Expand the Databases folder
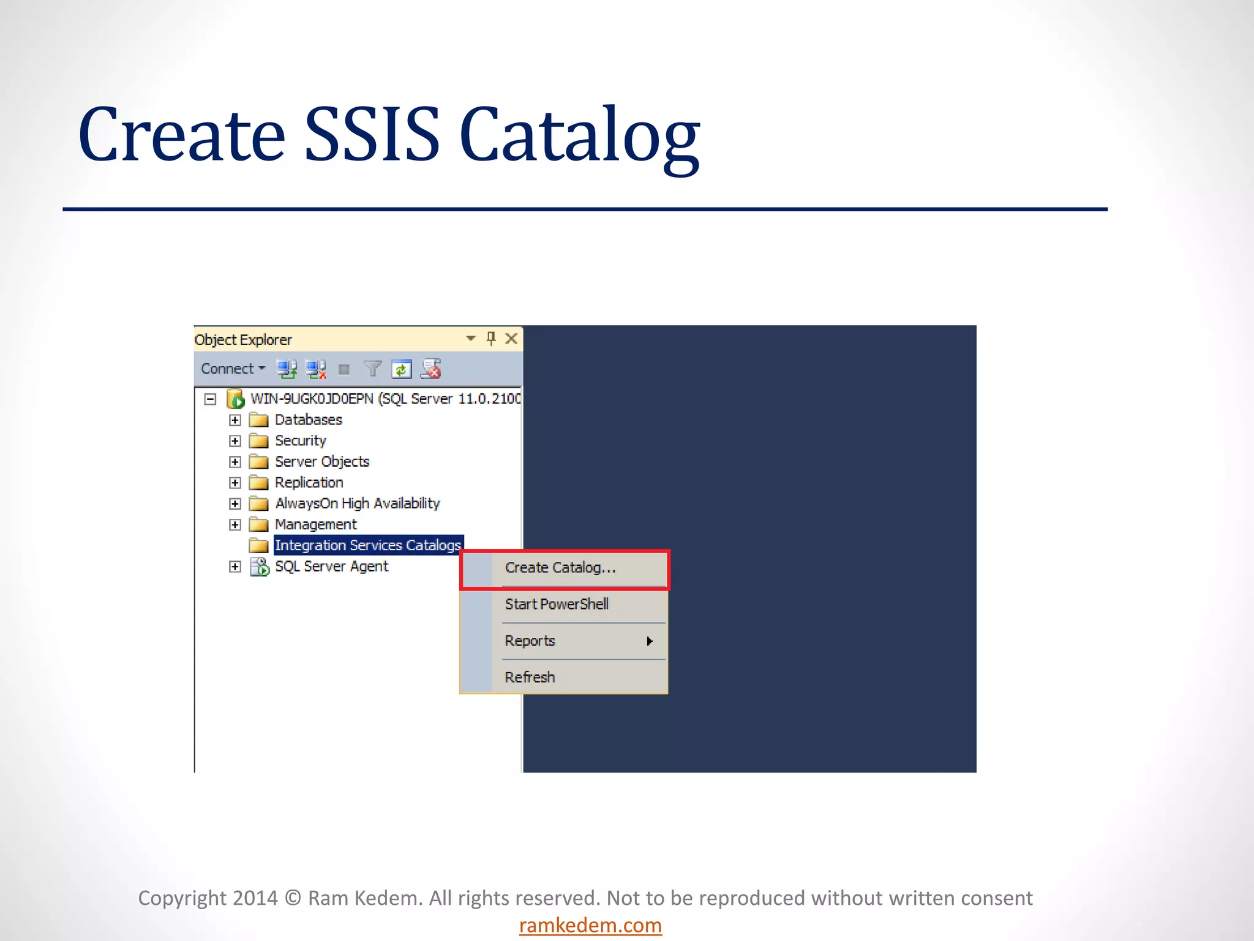The width and height of the screenshot is (1254, 941). click(235, 420)
